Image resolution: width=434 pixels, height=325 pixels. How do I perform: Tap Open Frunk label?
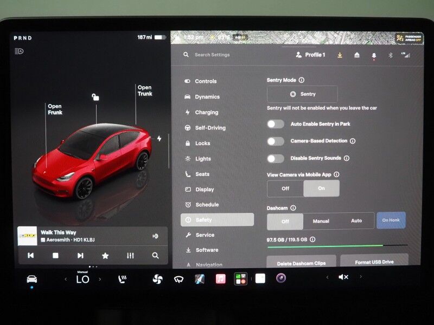[x=55, y=109]
